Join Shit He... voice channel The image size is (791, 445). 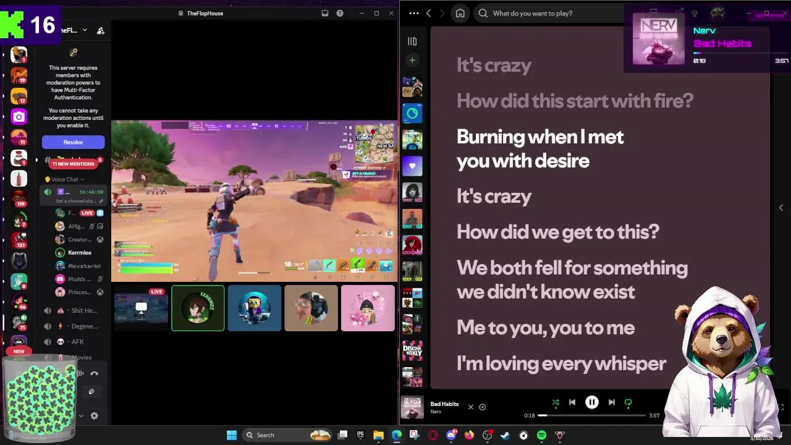[x=72, y=310]
